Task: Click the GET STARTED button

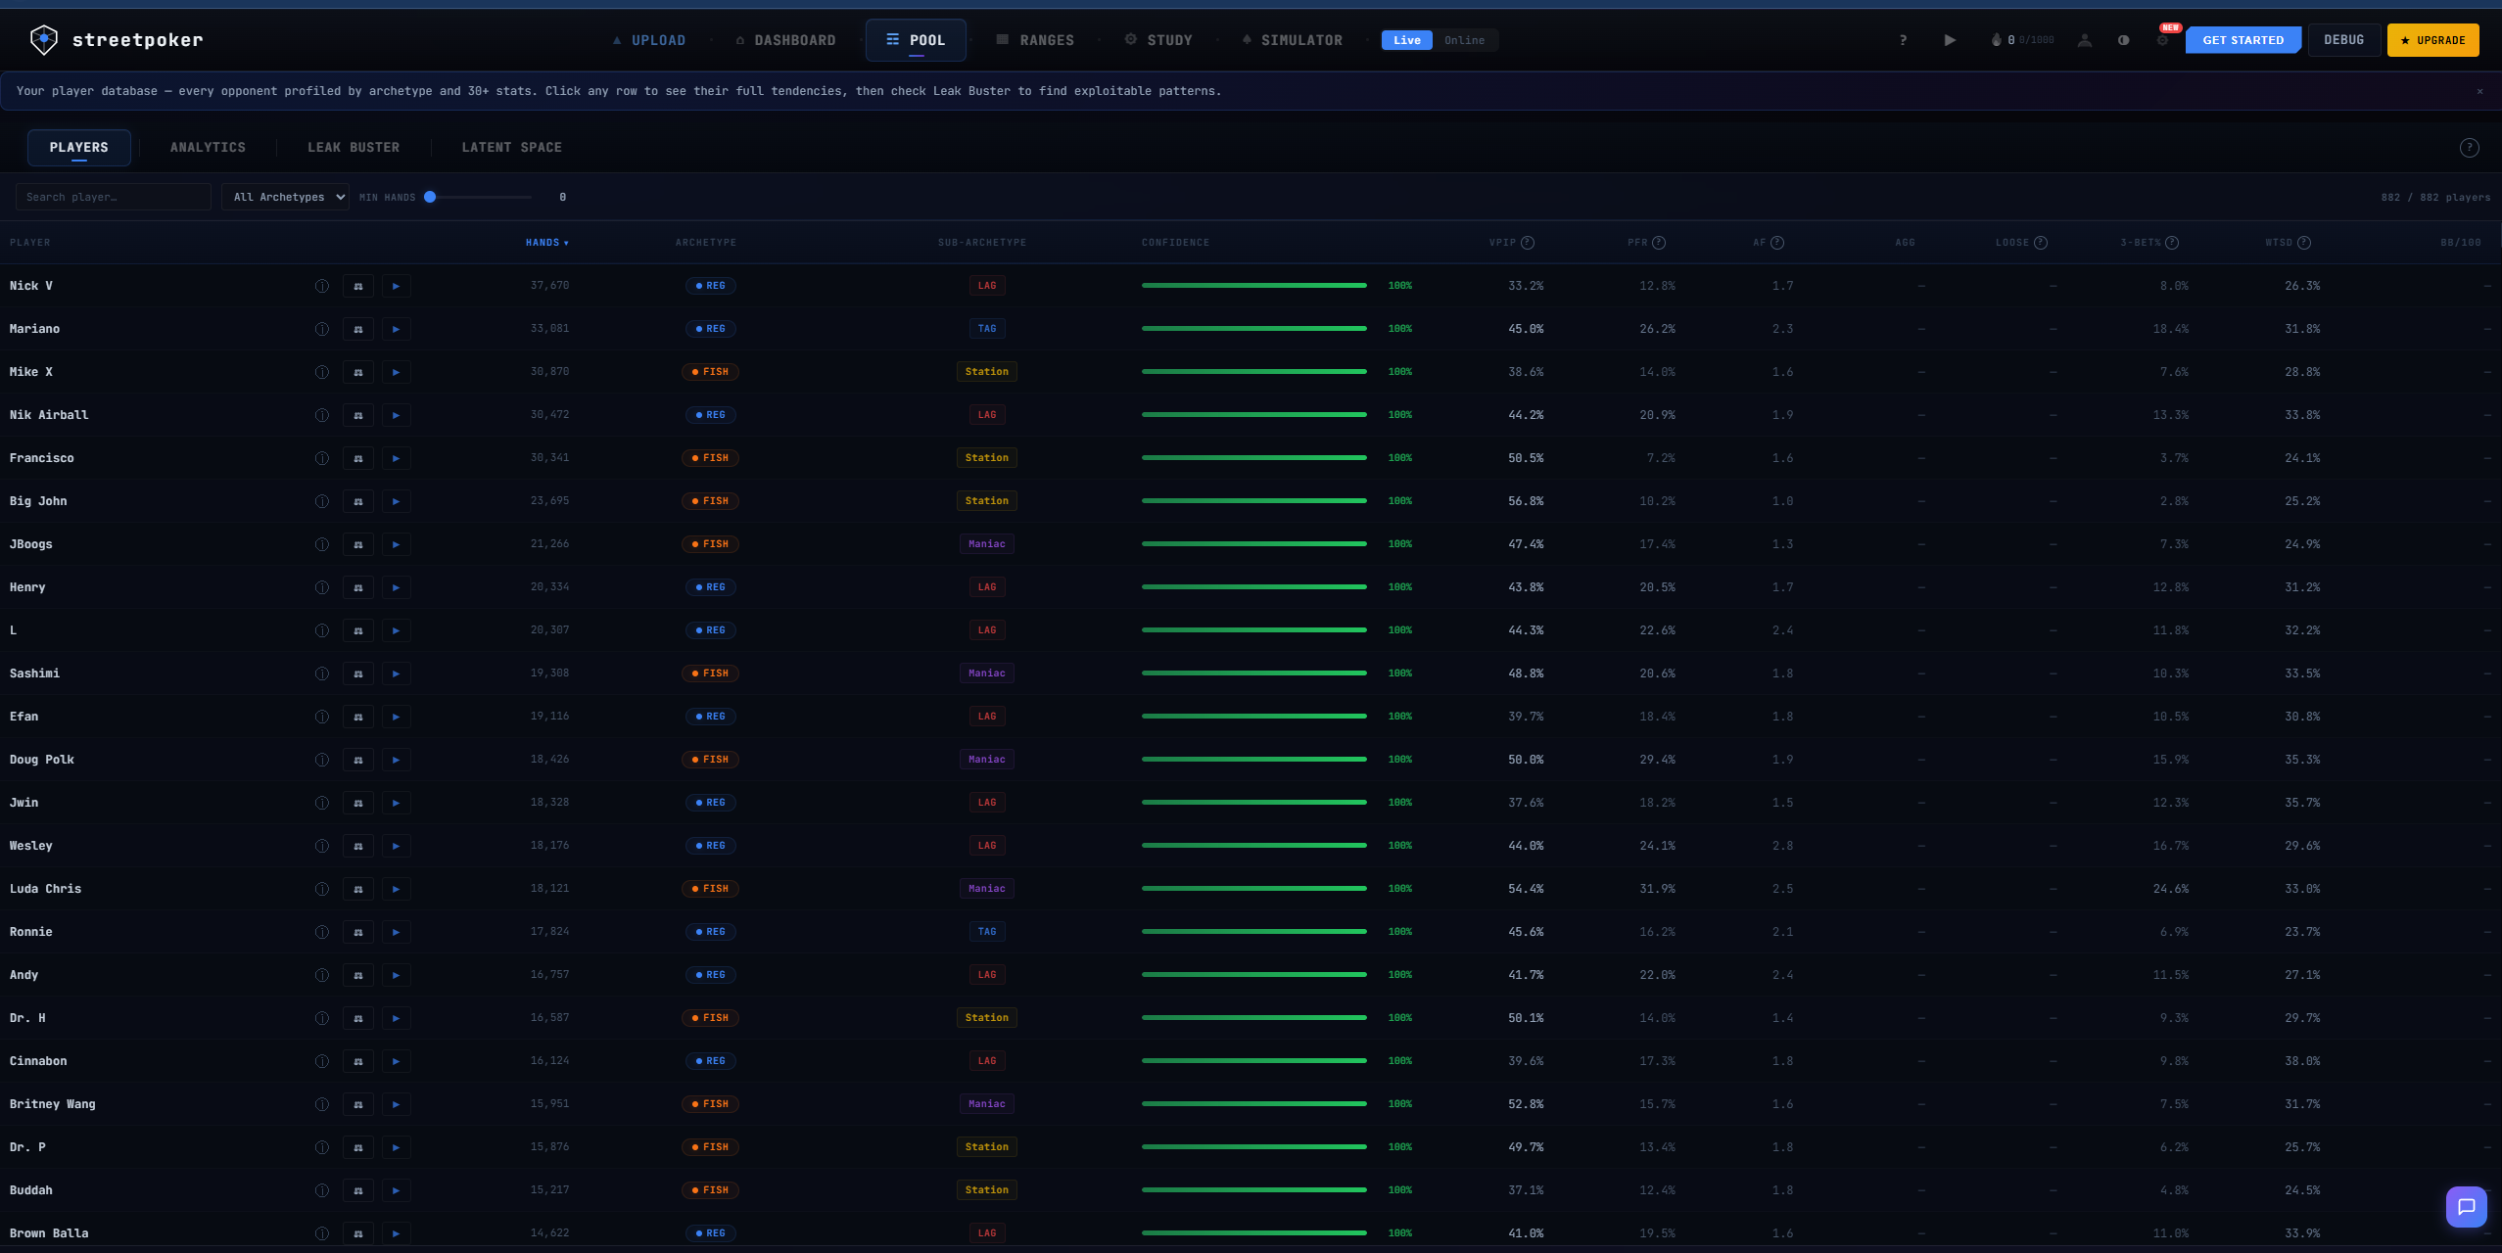Action: [x=2242, y=40]
